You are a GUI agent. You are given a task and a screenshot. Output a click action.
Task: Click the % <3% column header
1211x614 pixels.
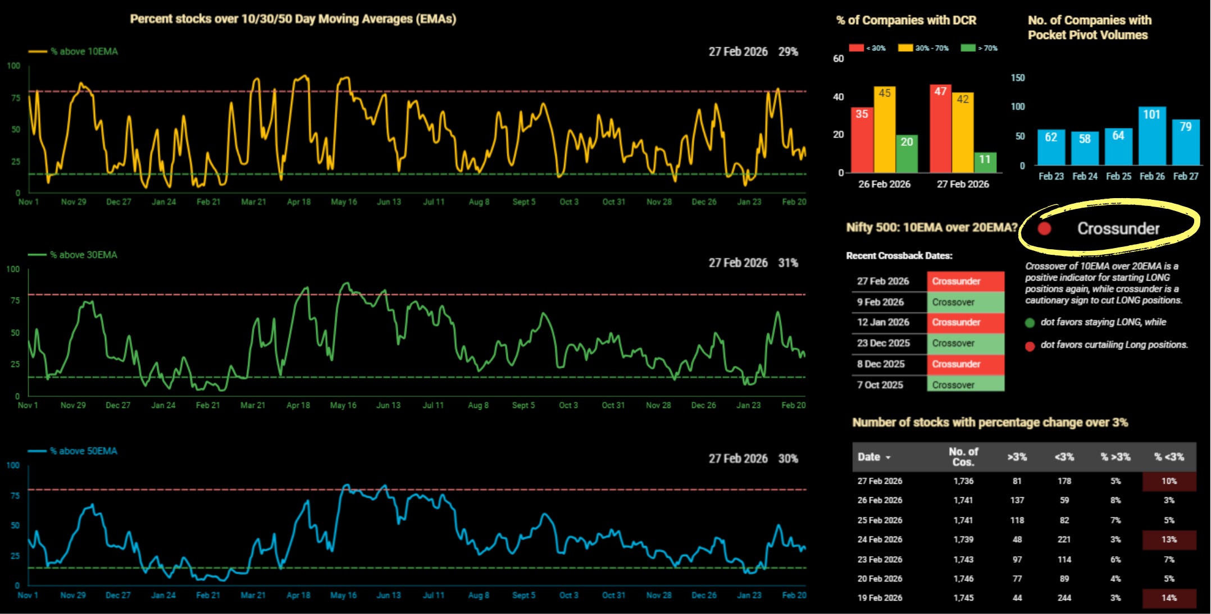[x=1169, y=457]
